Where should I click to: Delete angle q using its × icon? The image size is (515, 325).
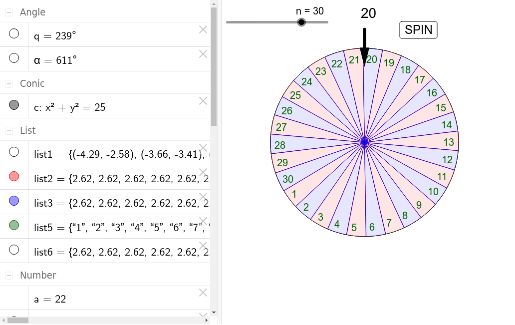pyautogui.click(x=203, y=29)
